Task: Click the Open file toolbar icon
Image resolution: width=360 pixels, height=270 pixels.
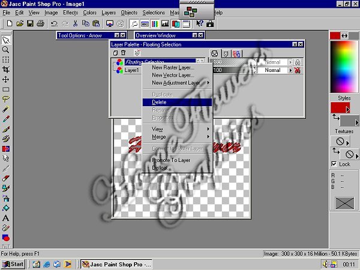Action: [20, 23]
